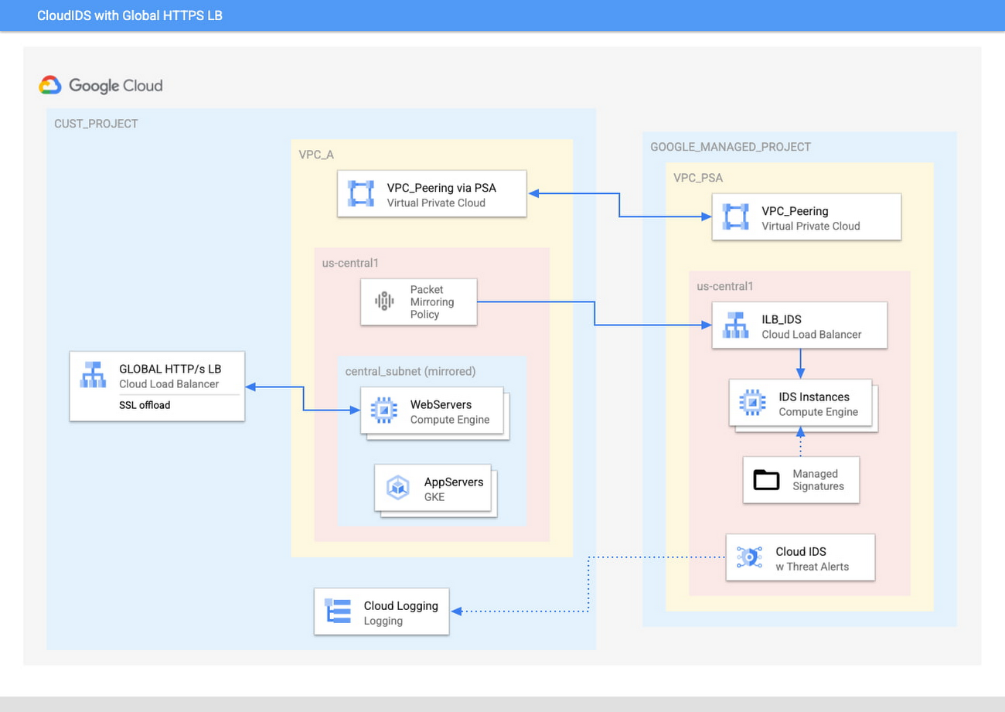Click the 'SSL offload' text
The width and height of the screenshot is (1005, 712).
(145, 405)
